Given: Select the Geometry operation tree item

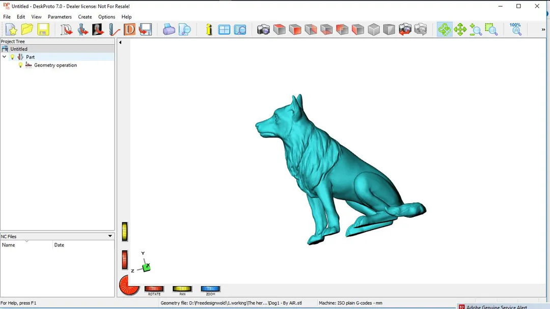Looking at the screenshot, I should (56, 65).
